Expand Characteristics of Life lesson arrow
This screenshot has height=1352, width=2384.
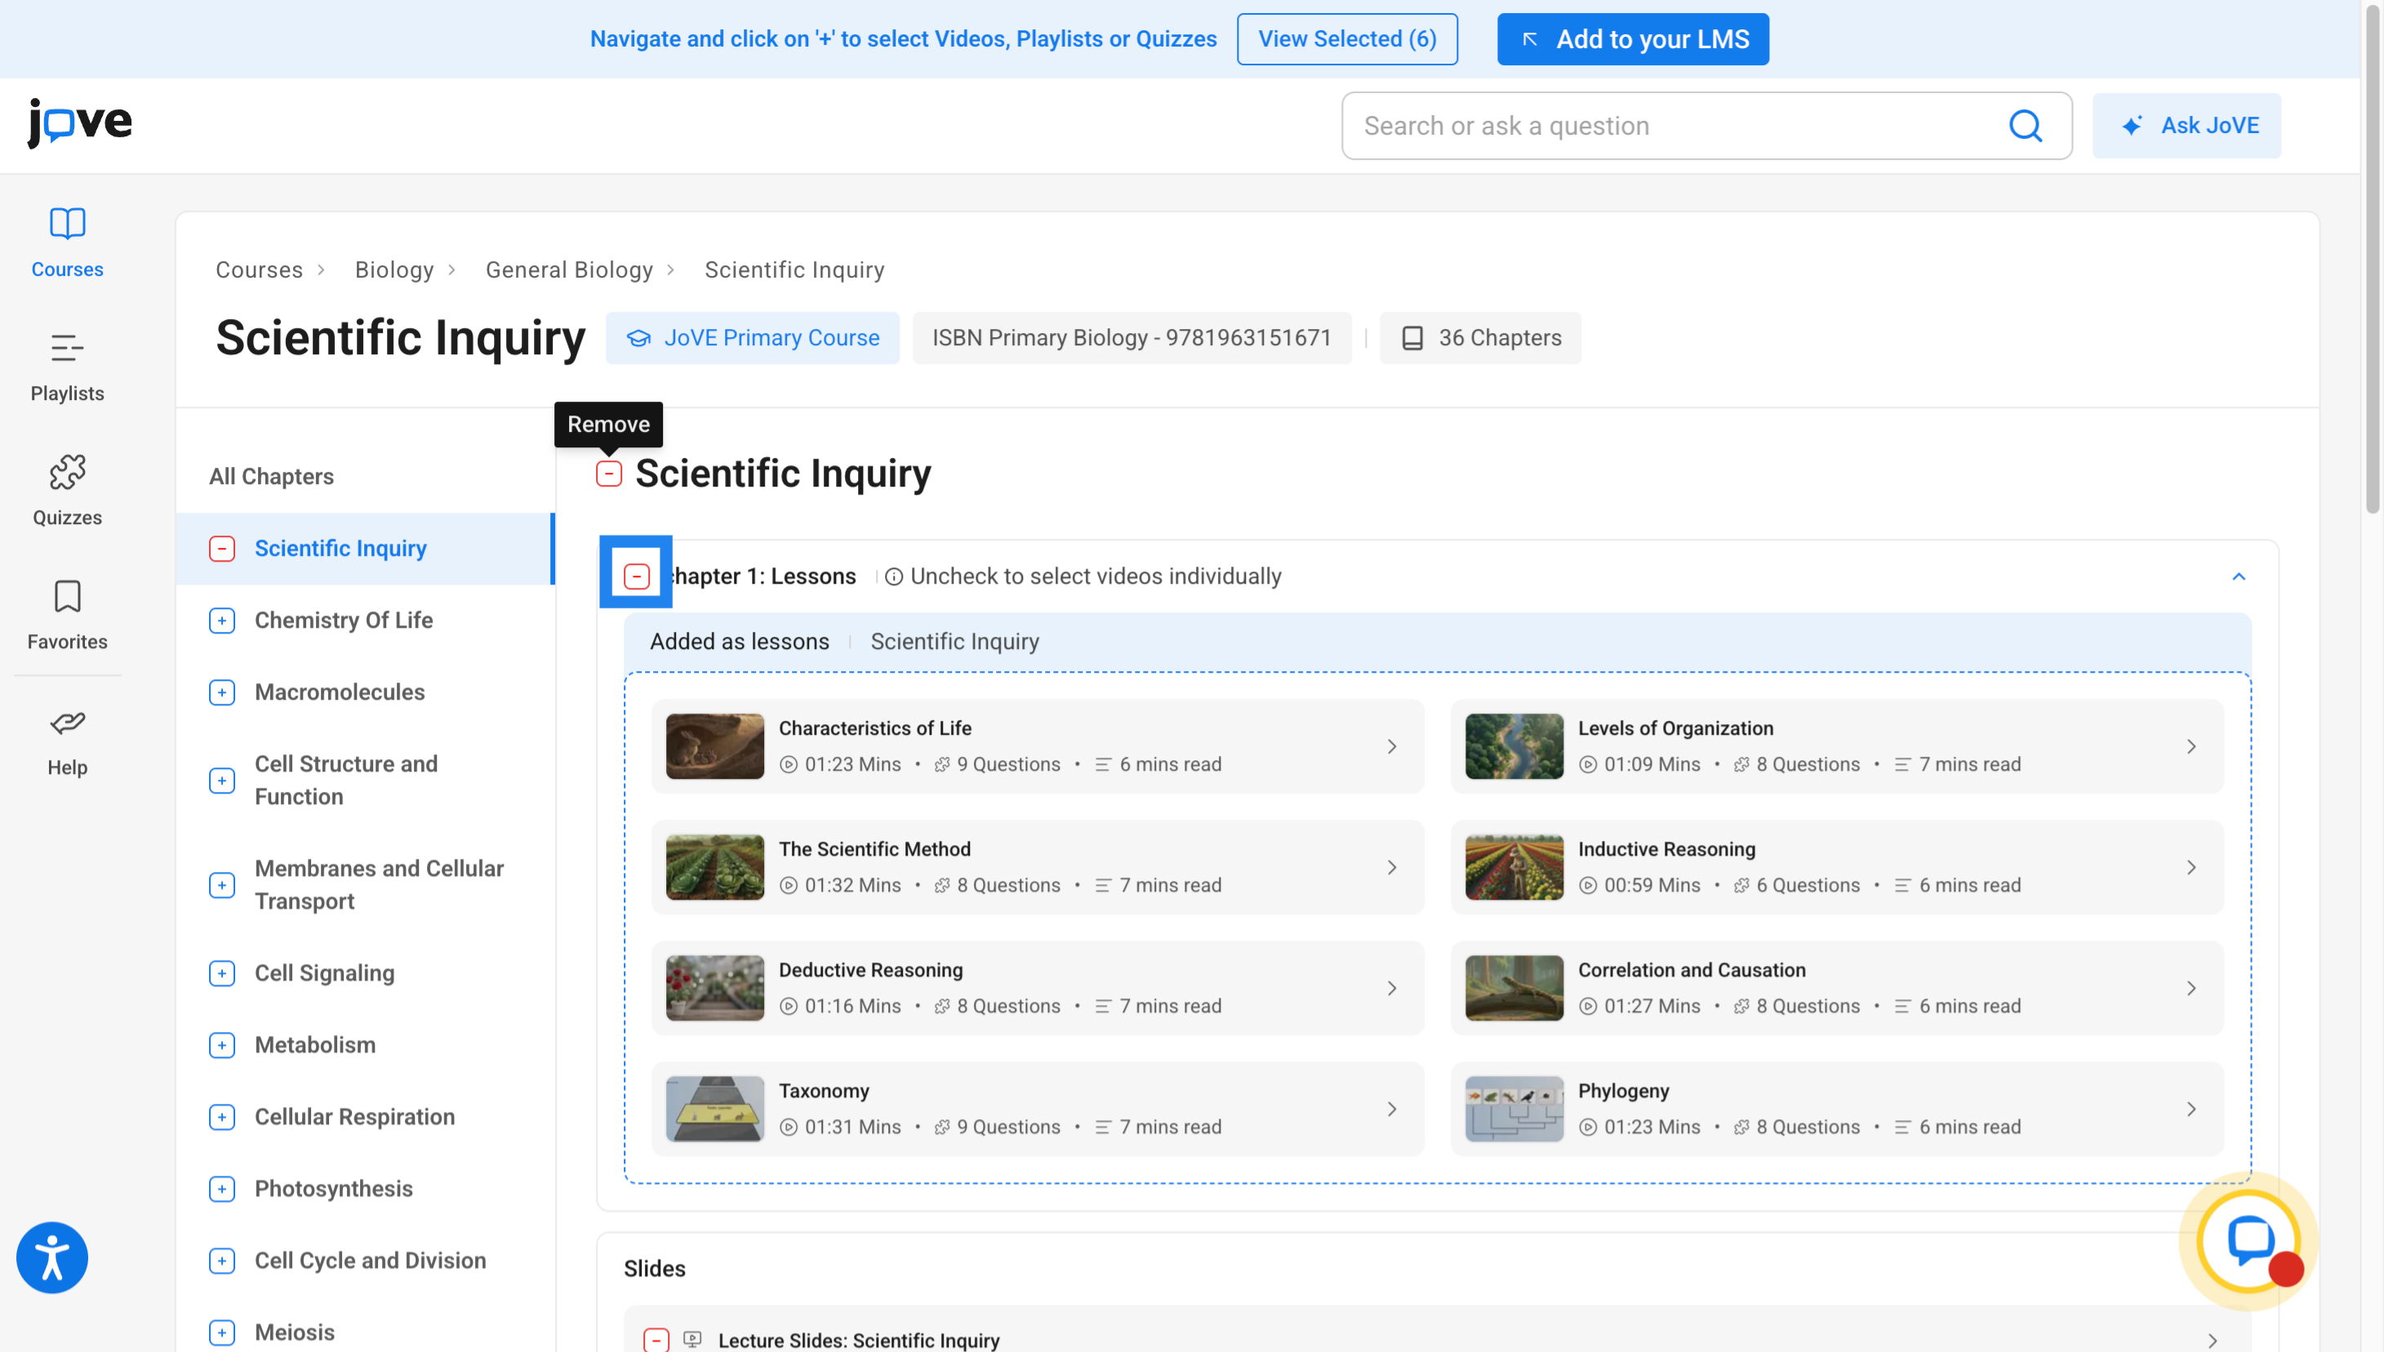pos(1391,746)
